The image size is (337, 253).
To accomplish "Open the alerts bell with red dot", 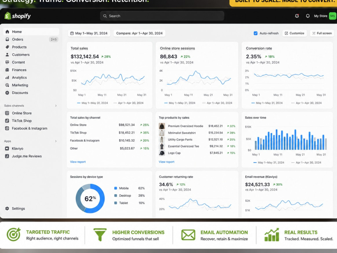I will [x=297, y=16].
